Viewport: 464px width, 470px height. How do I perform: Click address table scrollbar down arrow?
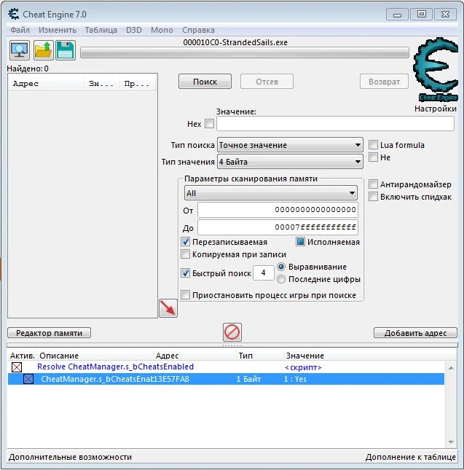pyautogui.click(x=451, y=442)
